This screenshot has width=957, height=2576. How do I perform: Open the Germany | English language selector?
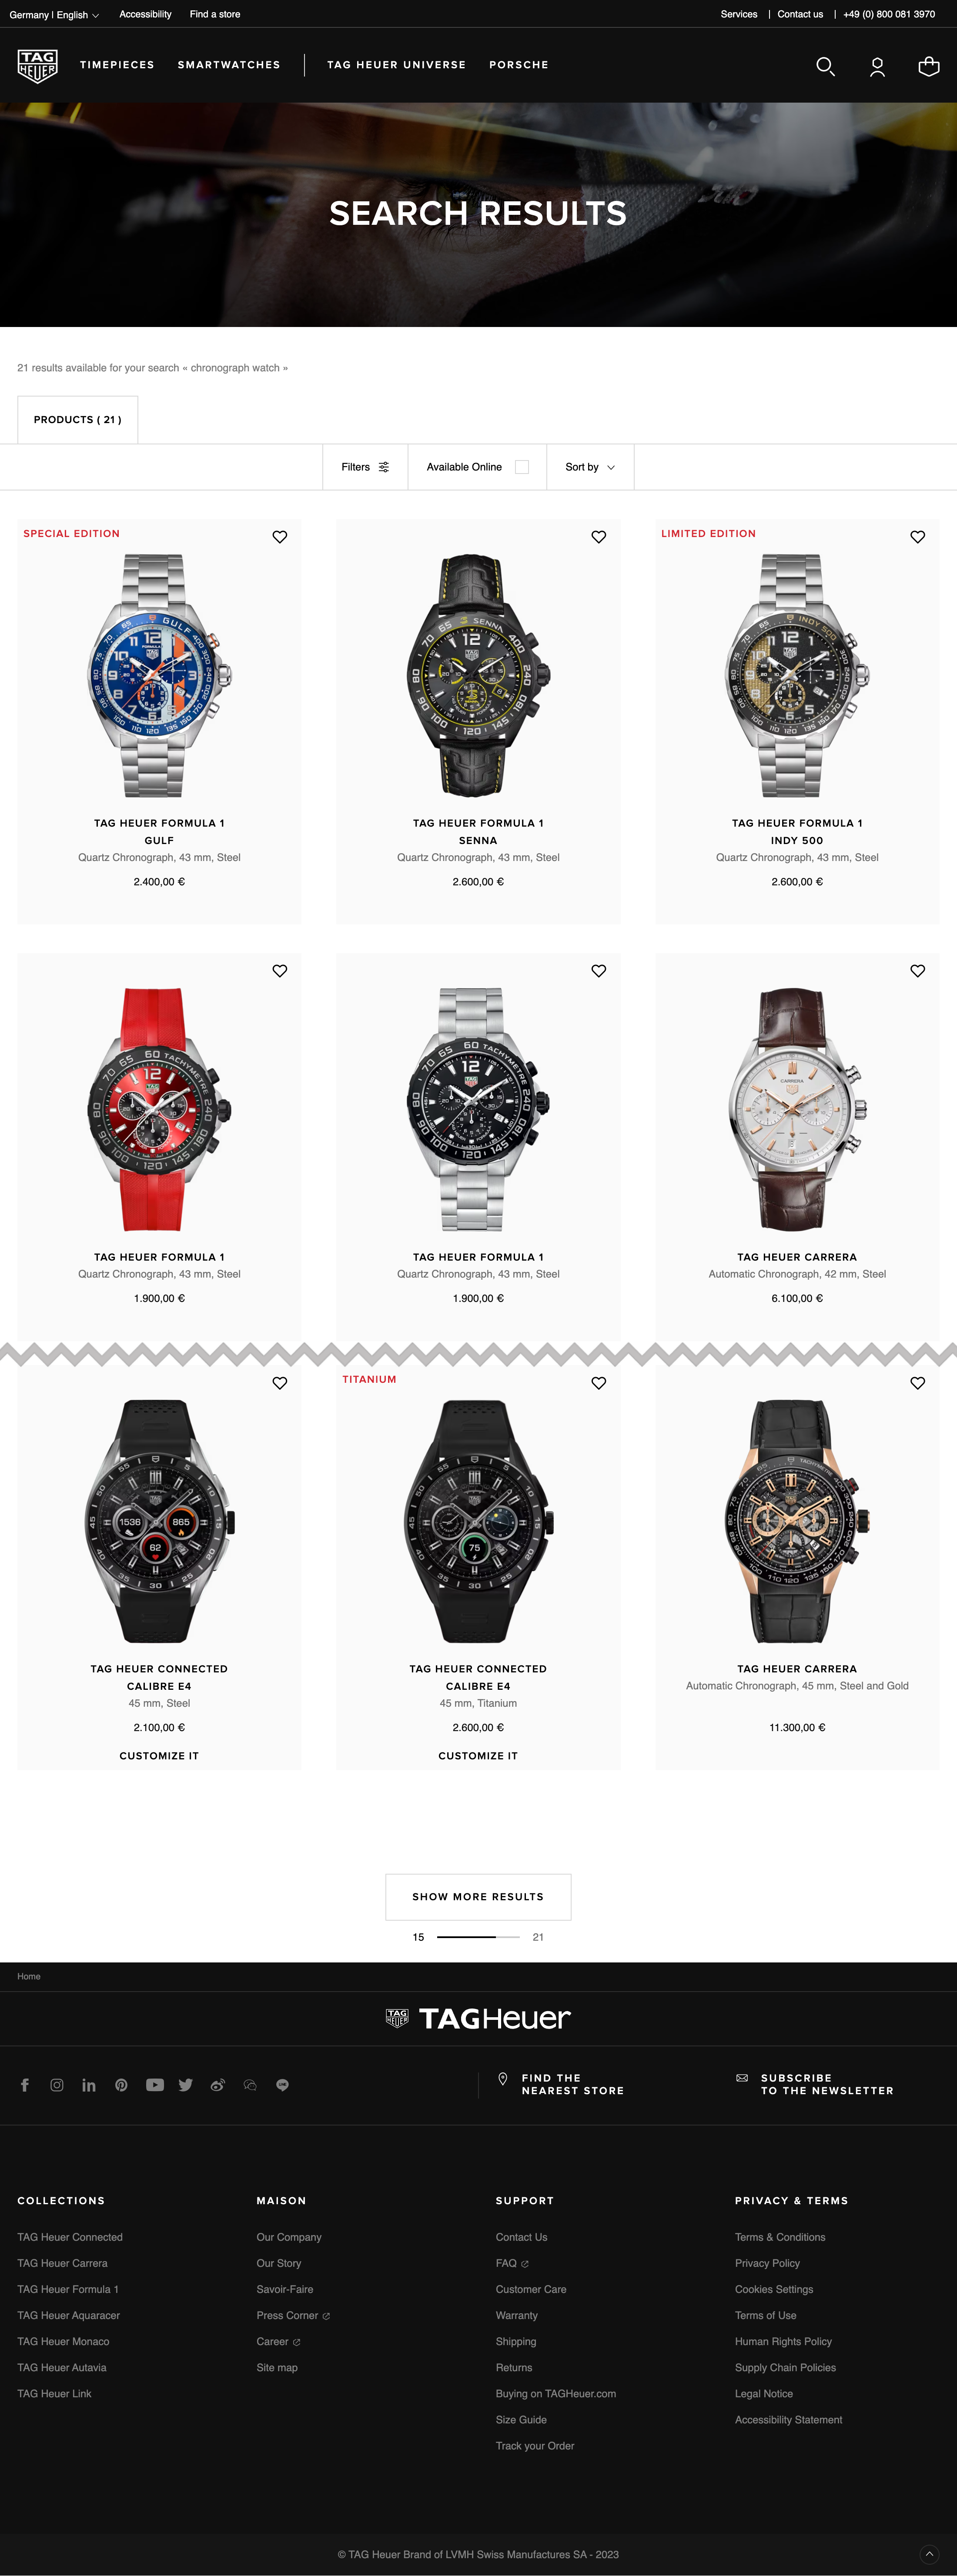pos(54,15)
